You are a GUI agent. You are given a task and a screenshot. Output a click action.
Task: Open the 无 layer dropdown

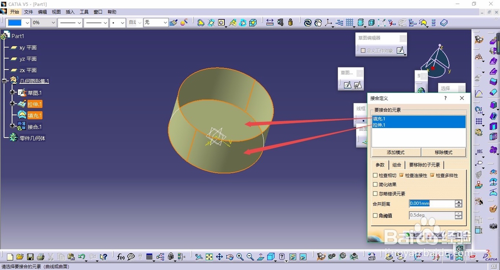pos(165,22)
